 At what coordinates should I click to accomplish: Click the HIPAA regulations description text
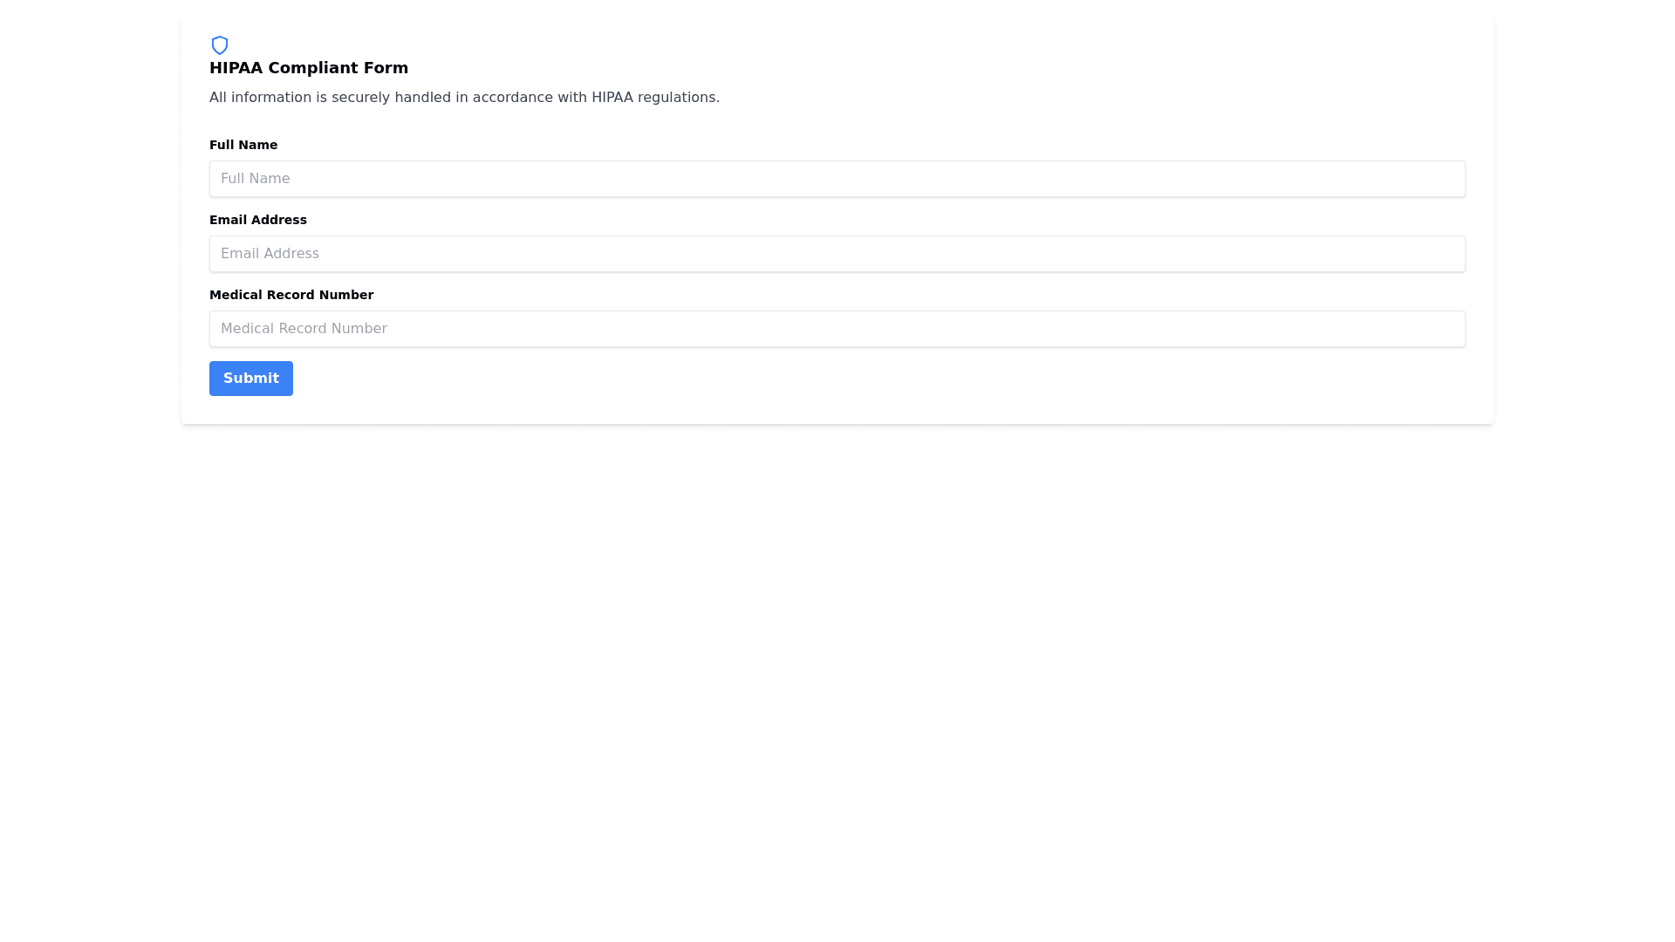[x=463, y=98]
